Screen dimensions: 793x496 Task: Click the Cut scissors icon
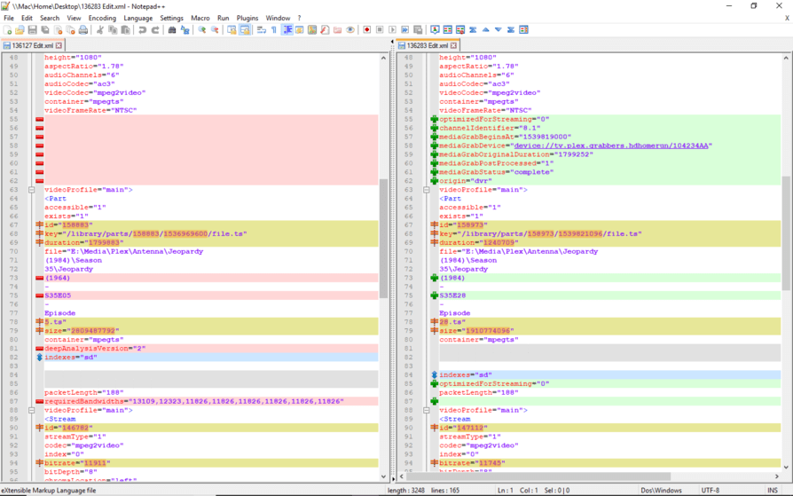pos(100,30)
